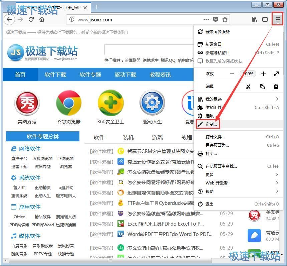Open Word转PDF工具PDFdo article link
287x266 pixels.
click(x=170, y=234)
